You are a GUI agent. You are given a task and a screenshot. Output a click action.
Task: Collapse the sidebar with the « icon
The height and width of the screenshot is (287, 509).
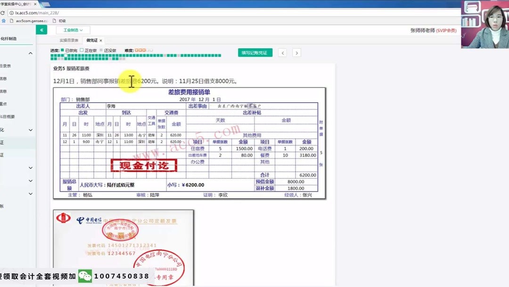coord(41,30)
